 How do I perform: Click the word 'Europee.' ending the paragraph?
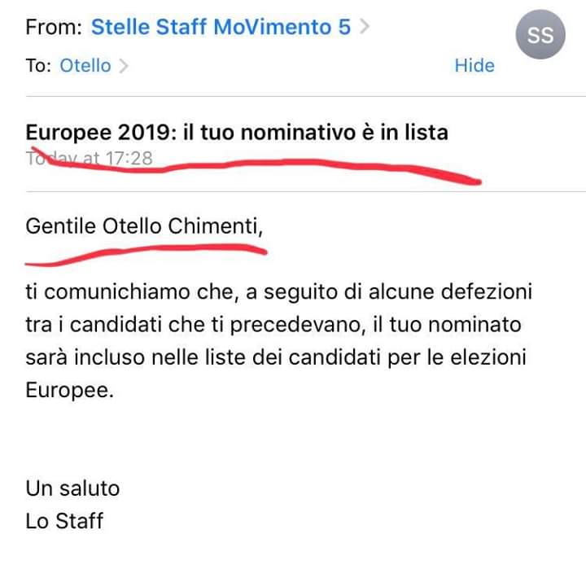(x=69, y=391)
